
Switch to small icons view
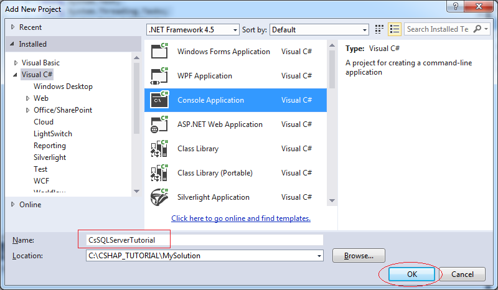[x=379, y=29]
